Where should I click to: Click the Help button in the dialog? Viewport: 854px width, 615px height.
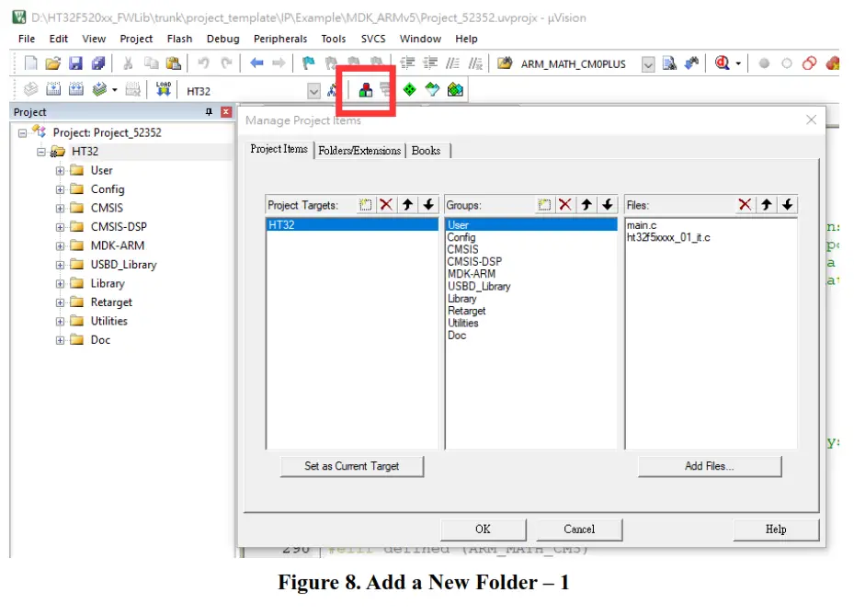pyautogui.click(x=776, y=529)
